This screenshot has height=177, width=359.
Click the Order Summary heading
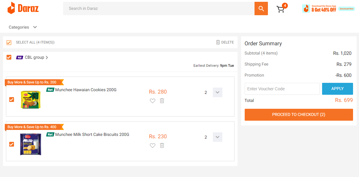263,44
